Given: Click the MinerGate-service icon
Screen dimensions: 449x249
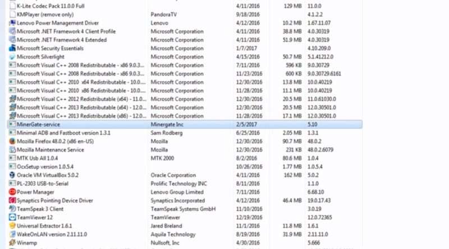Looking at the screenshot, I should click(12, 124).
